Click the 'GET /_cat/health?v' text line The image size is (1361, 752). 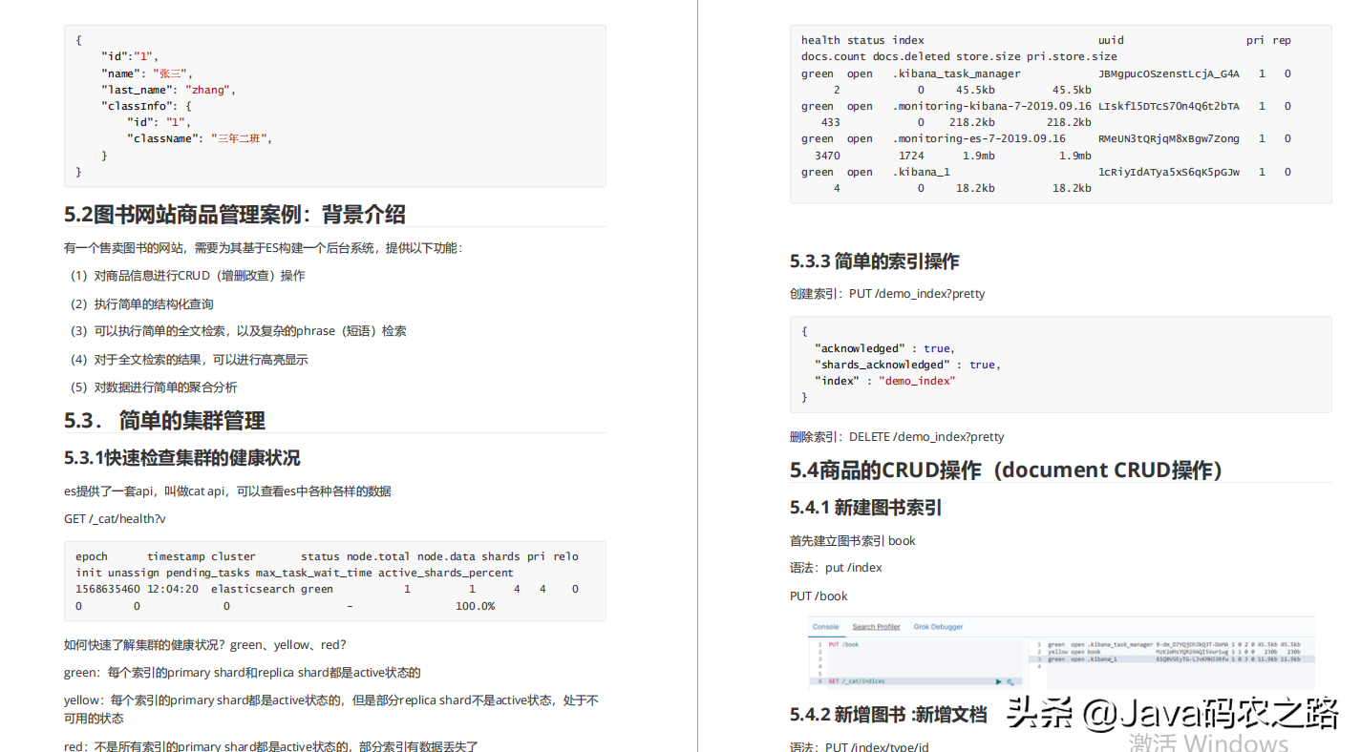click(115, 519)
